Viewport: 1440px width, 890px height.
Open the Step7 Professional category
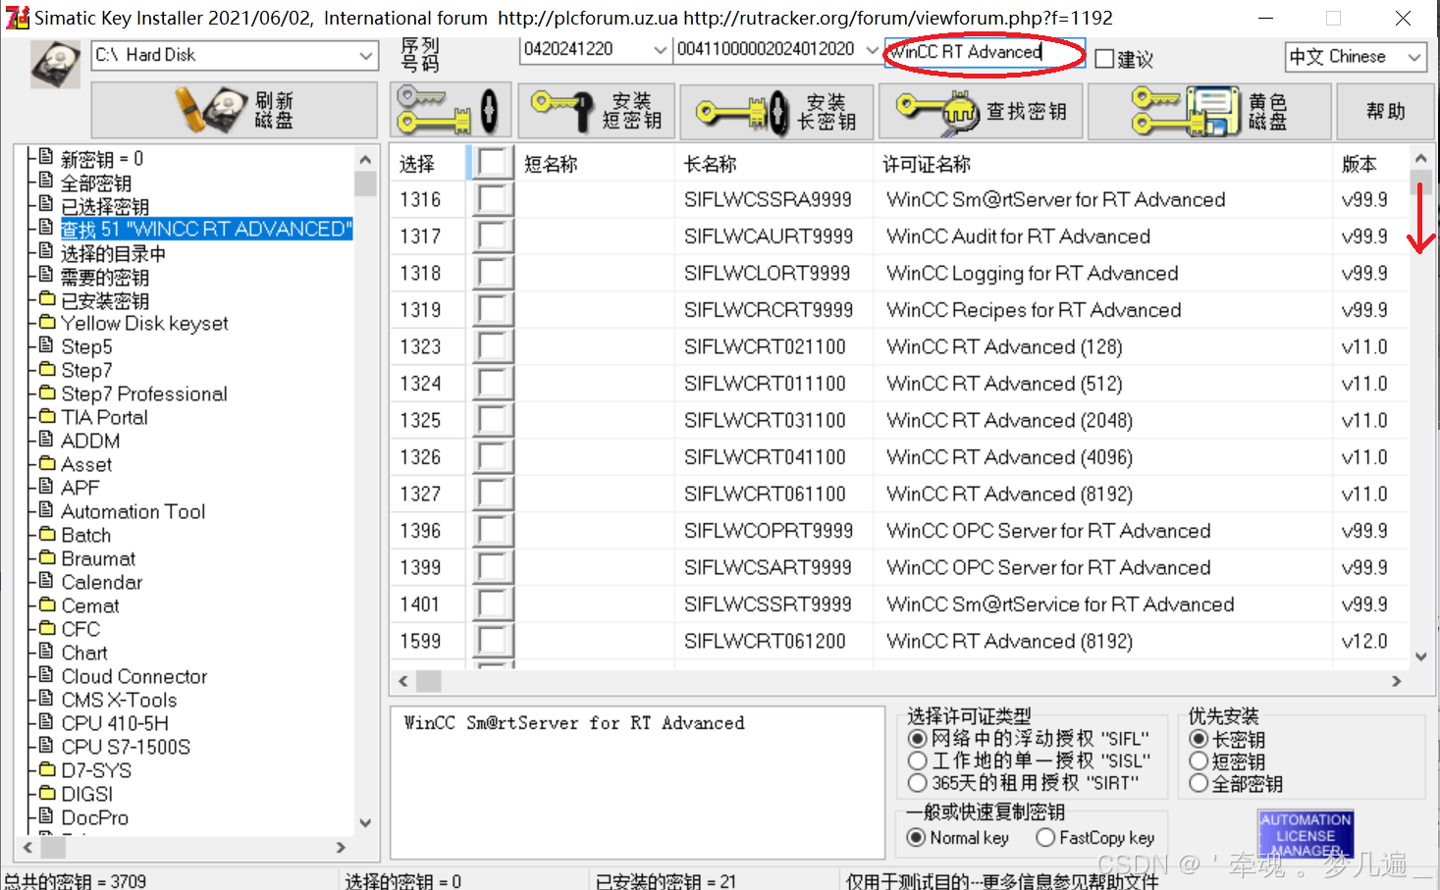[x=143, y=393]
